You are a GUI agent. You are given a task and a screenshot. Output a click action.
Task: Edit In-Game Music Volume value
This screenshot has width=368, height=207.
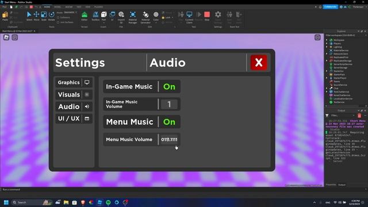(169, 104)
